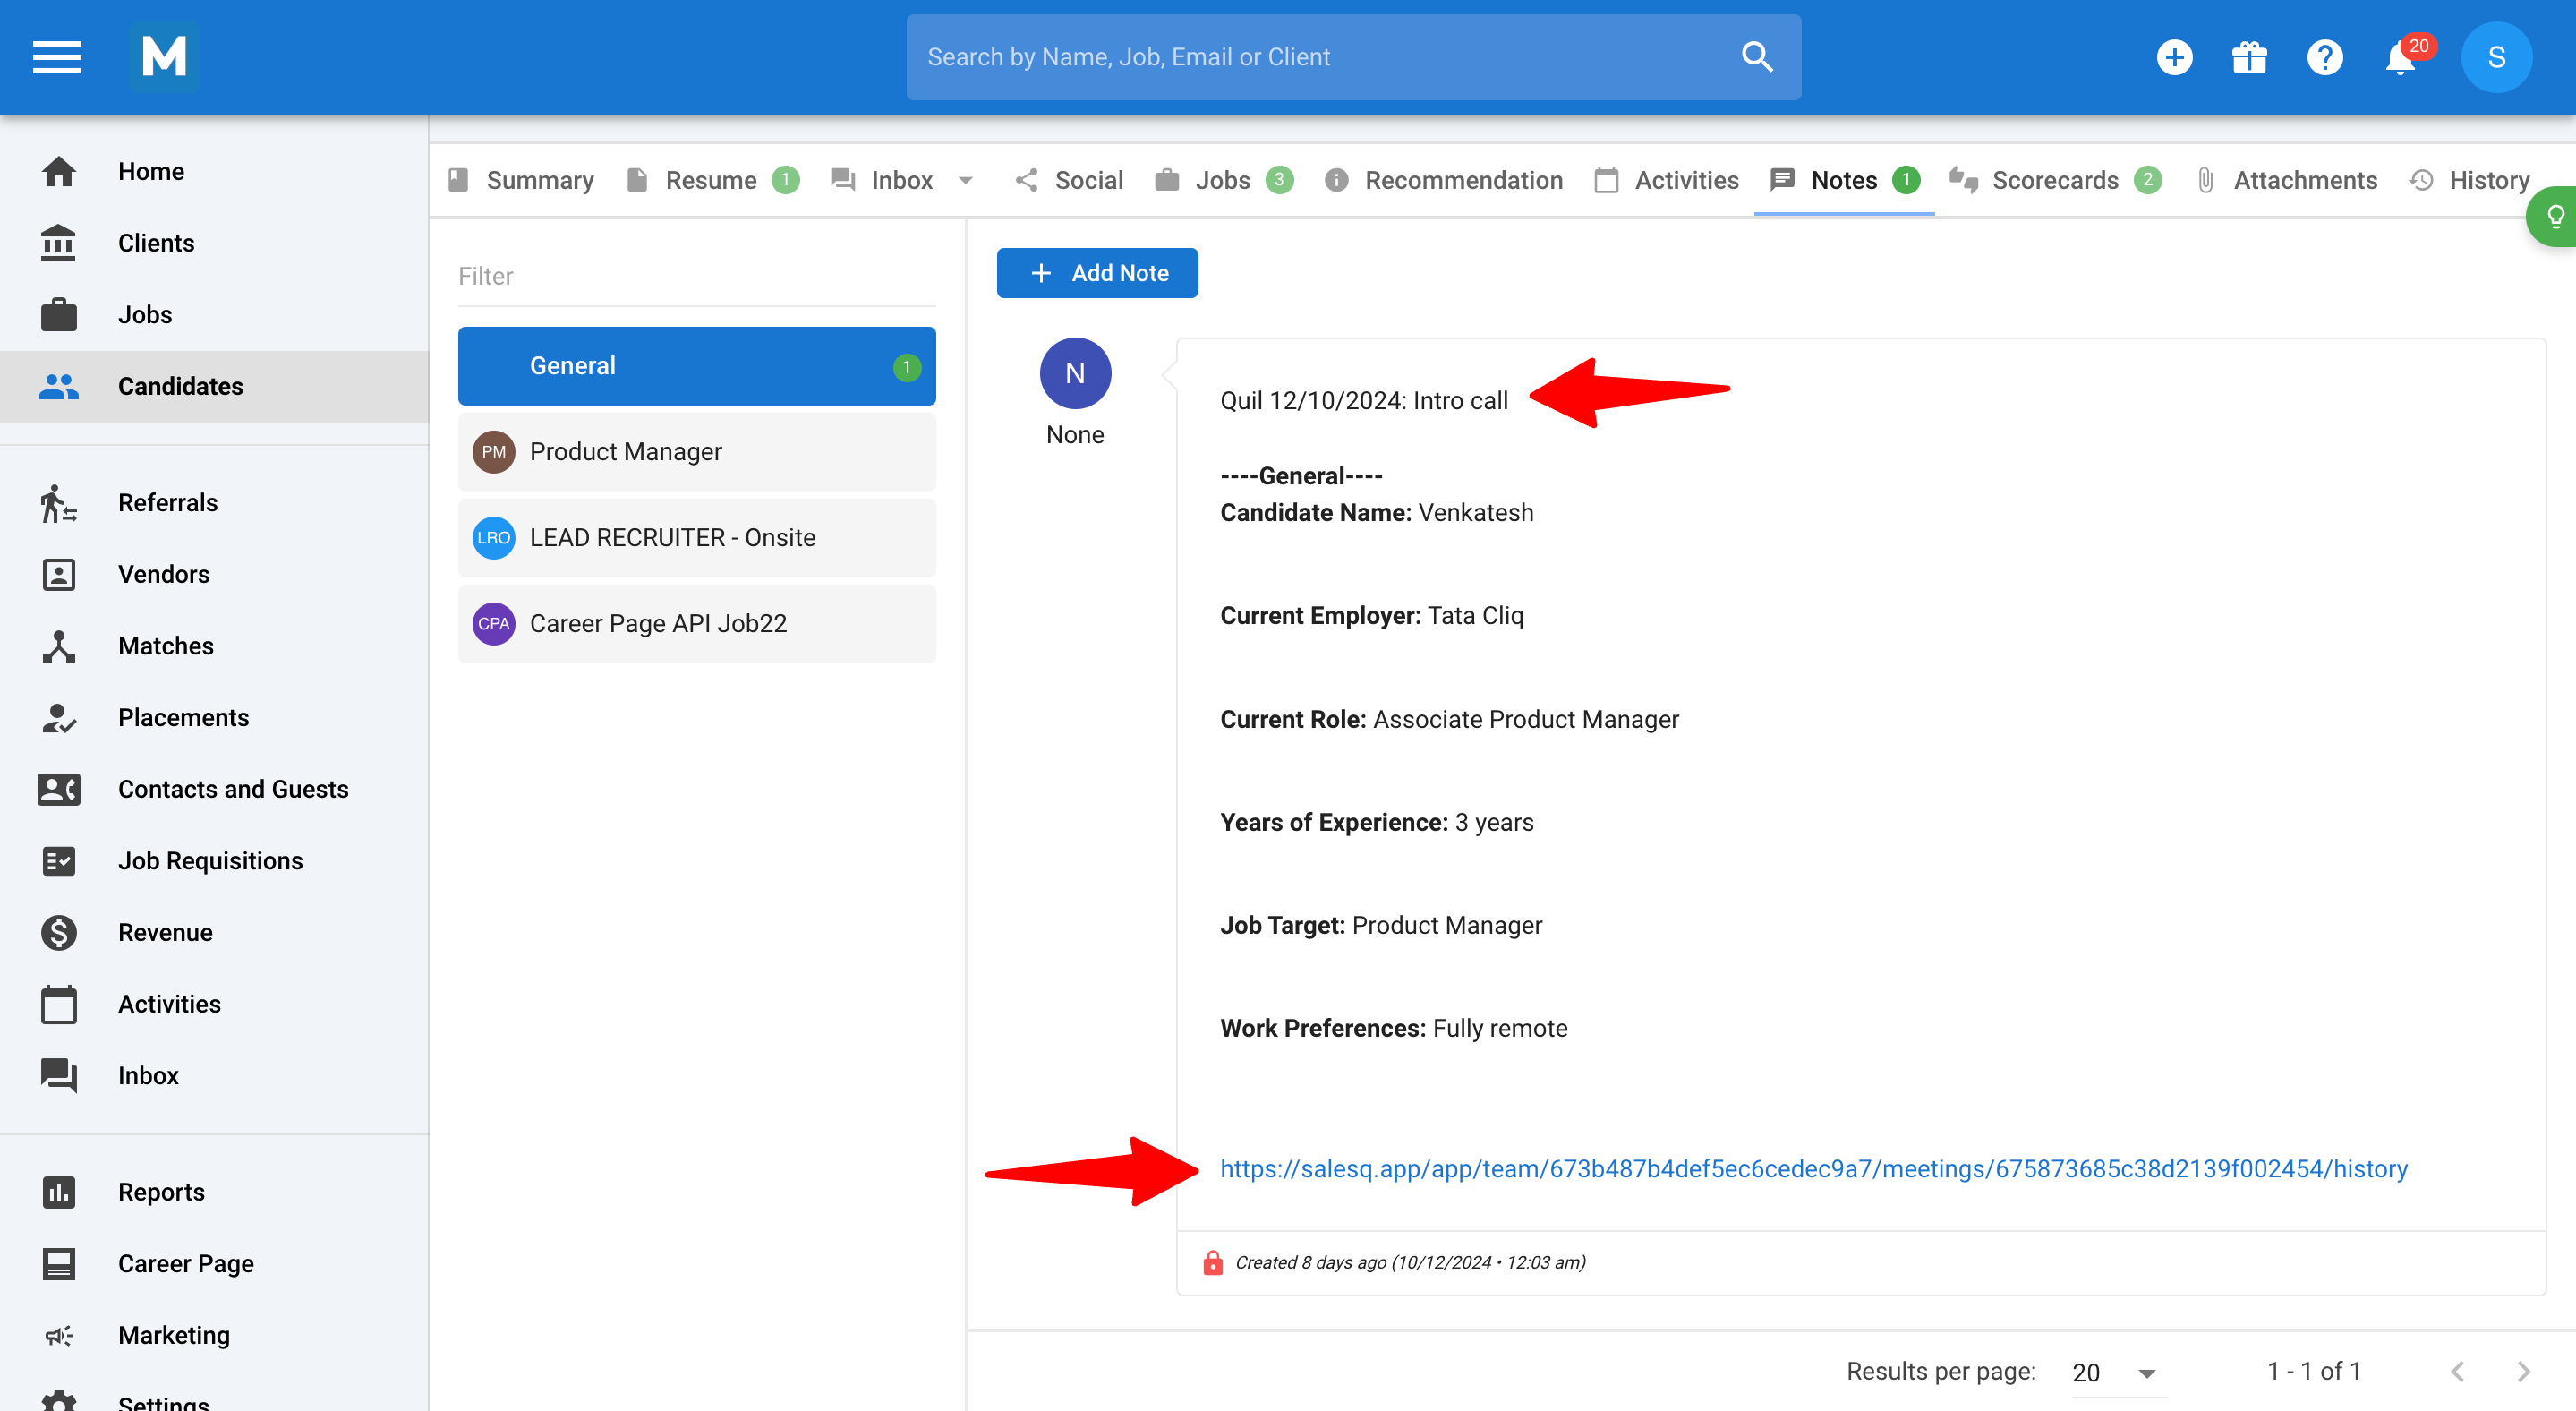Click the plus quick-add icon in header

click(2174, 57)
